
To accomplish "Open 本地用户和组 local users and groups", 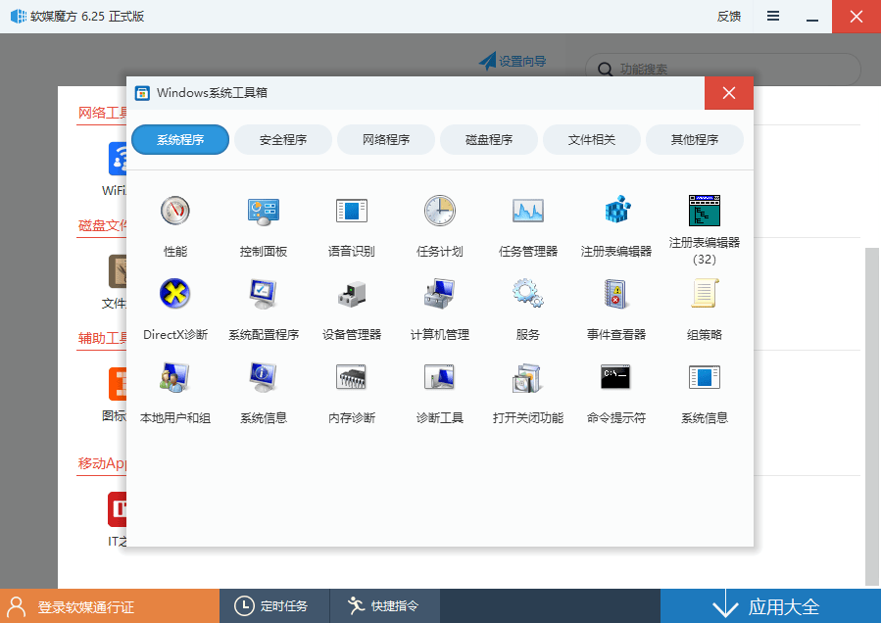I will (174, 393).
